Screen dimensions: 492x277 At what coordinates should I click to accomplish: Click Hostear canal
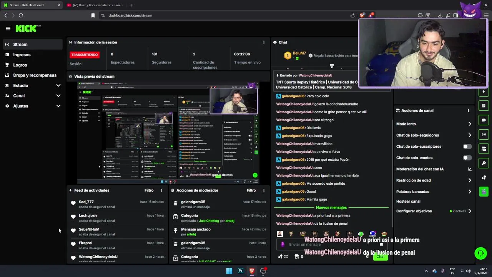[x=408, y=201]
